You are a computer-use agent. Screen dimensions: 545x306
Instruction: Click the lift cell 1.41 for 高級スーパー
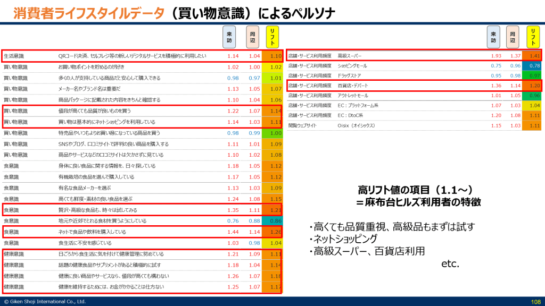(532, 56)
